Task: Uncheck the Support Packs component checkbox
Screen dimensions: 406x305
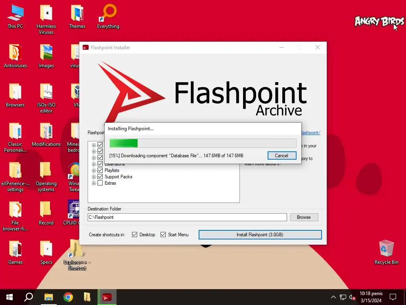Action: tap(100, 177)
